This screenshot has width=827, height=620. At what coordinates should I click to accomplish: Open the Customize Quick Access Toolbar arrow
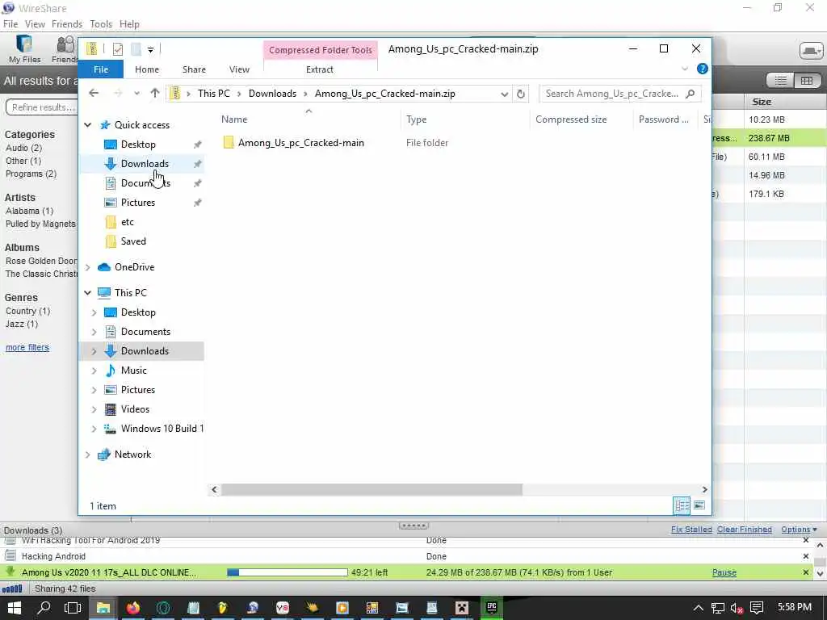[150, 49]
